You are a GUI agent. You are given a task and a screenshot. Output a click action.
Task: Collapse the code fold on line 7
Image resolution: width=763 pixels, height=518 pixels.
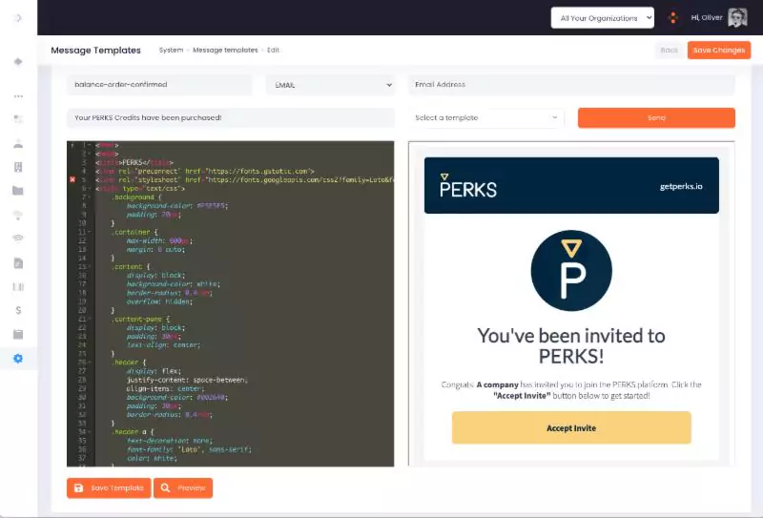point(90,197)
